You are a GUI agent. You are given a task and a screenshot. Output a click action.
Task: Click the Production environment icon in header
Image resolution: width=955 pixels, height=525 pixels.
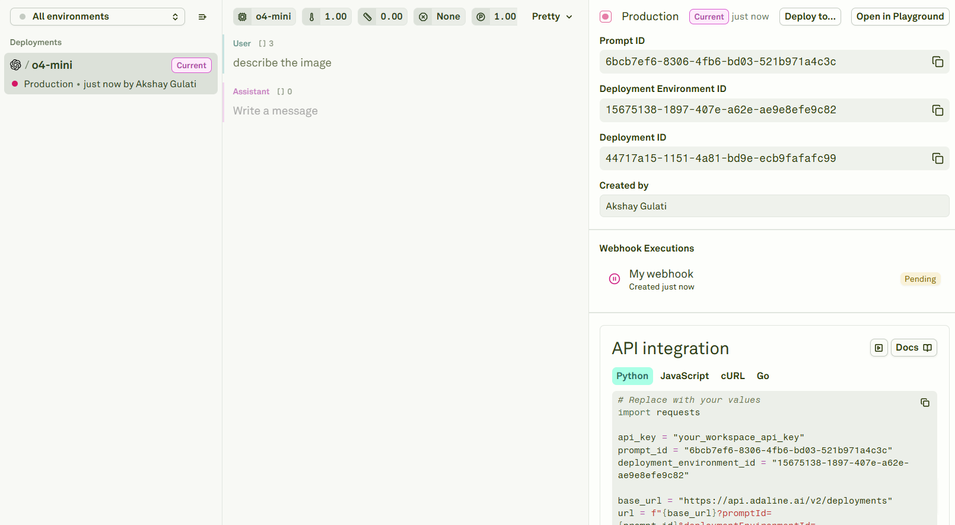point(606,17)
